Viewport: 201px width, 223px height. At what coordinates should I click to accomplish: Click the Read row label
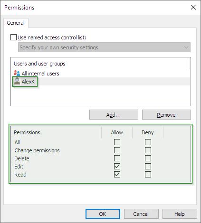tap(20, 175)
